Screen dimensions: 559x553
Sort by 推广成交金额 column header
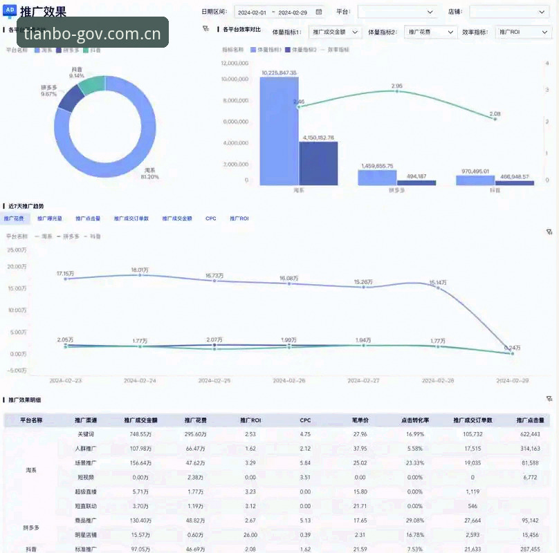point(141,420)
